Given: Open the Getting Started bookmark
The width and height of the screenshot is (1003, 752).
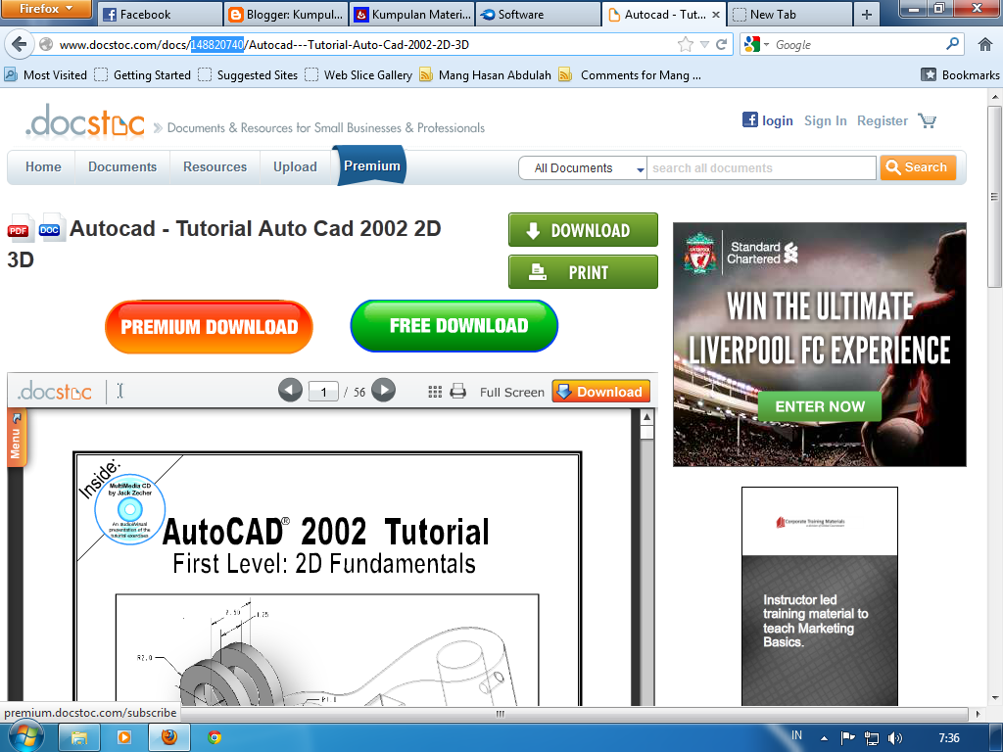Looking at the screenshot, I should coord(143,74).
